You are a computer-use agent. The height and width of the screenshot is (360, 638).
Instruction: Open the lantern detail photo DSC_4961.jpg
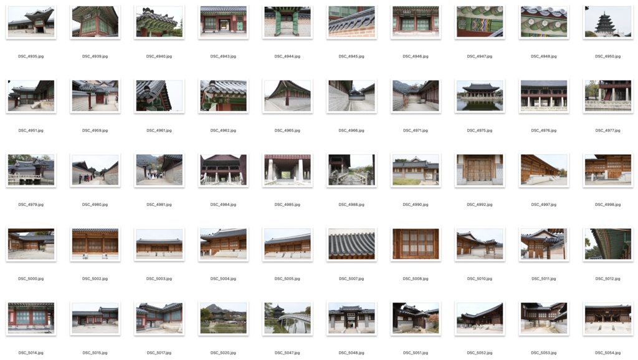159,96
